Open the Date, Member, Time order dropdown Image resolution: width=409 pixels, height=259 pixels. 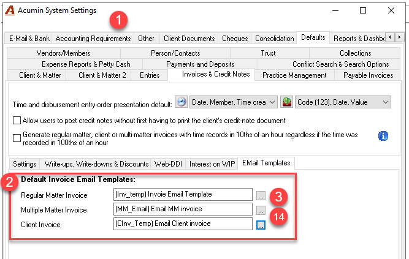click(x=234, y=102)
